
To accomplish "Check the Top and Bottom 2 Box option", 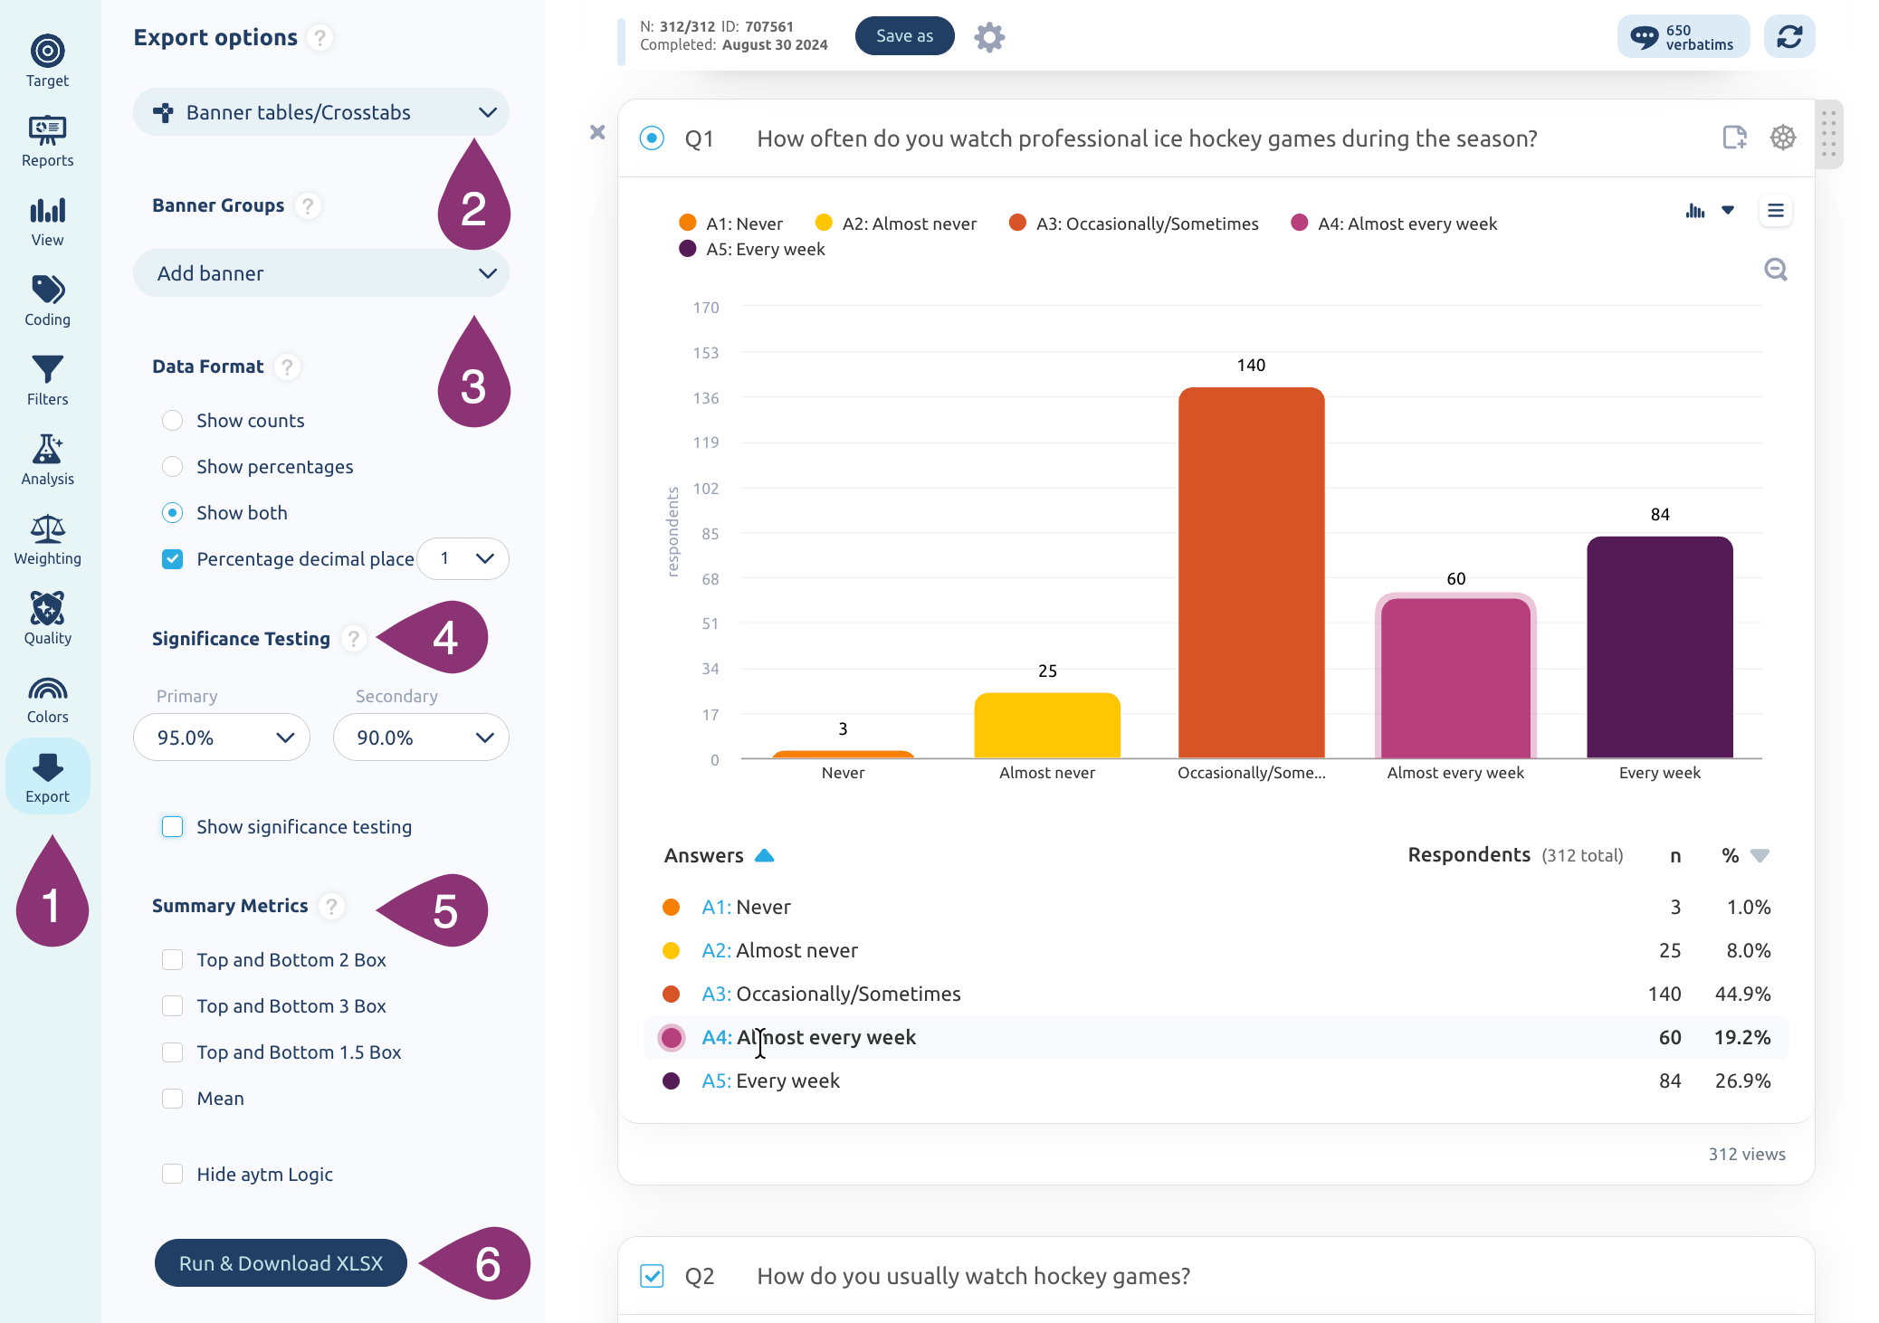I will coord(172,959).
